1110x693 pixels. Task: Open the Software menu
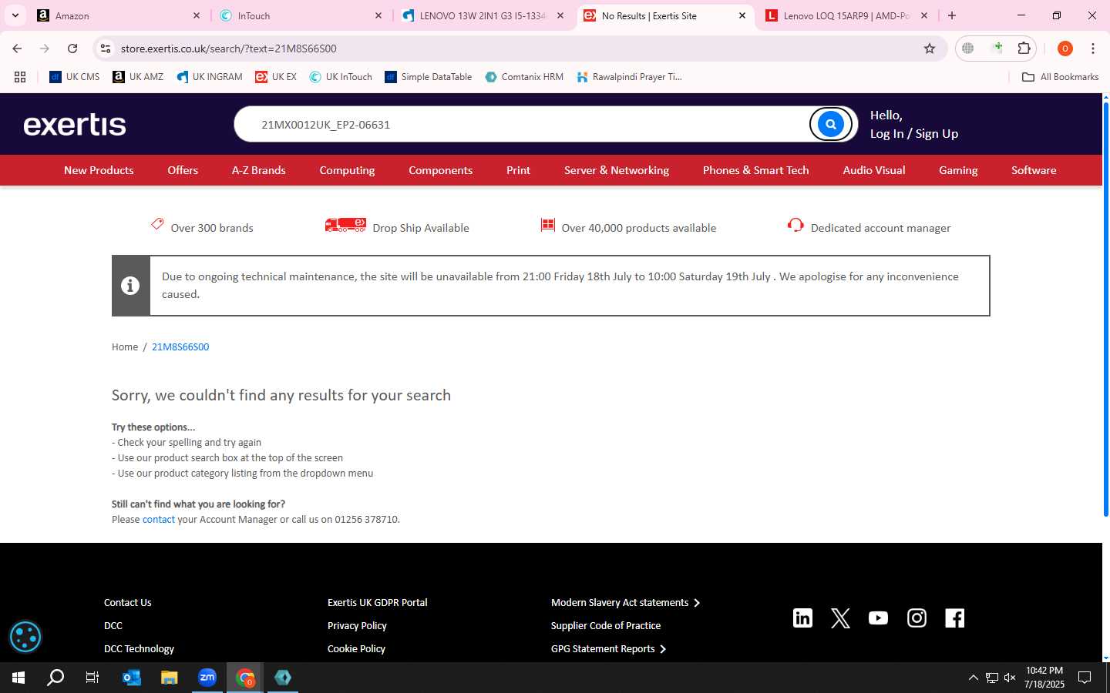click(x=1034, y=170)
